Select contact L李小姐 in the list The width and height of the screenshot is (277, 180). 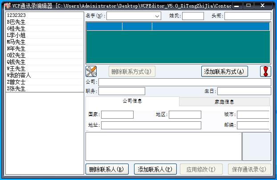[45, 35]
